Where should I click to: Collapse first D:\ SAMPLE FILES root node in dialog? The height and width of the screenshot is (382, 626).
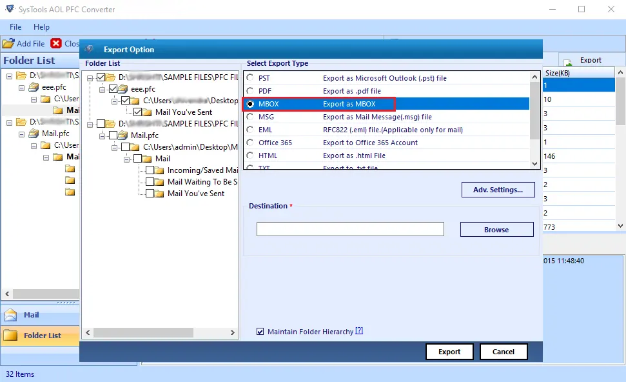click(90, 78)
